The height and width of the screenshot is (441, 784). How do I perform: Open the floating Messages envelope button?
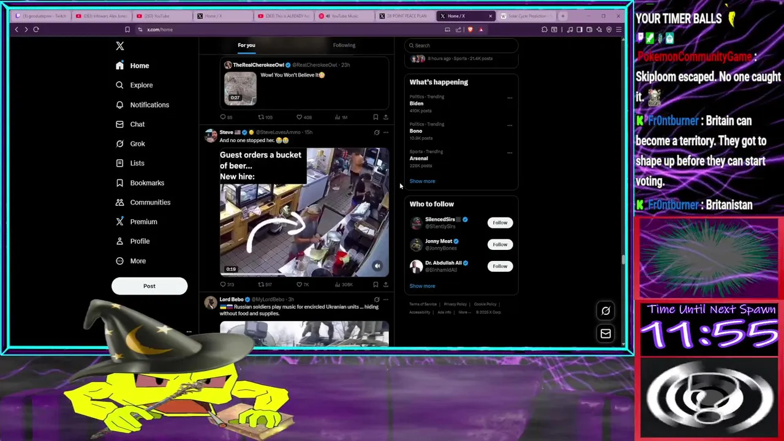[x=606, y=334]
